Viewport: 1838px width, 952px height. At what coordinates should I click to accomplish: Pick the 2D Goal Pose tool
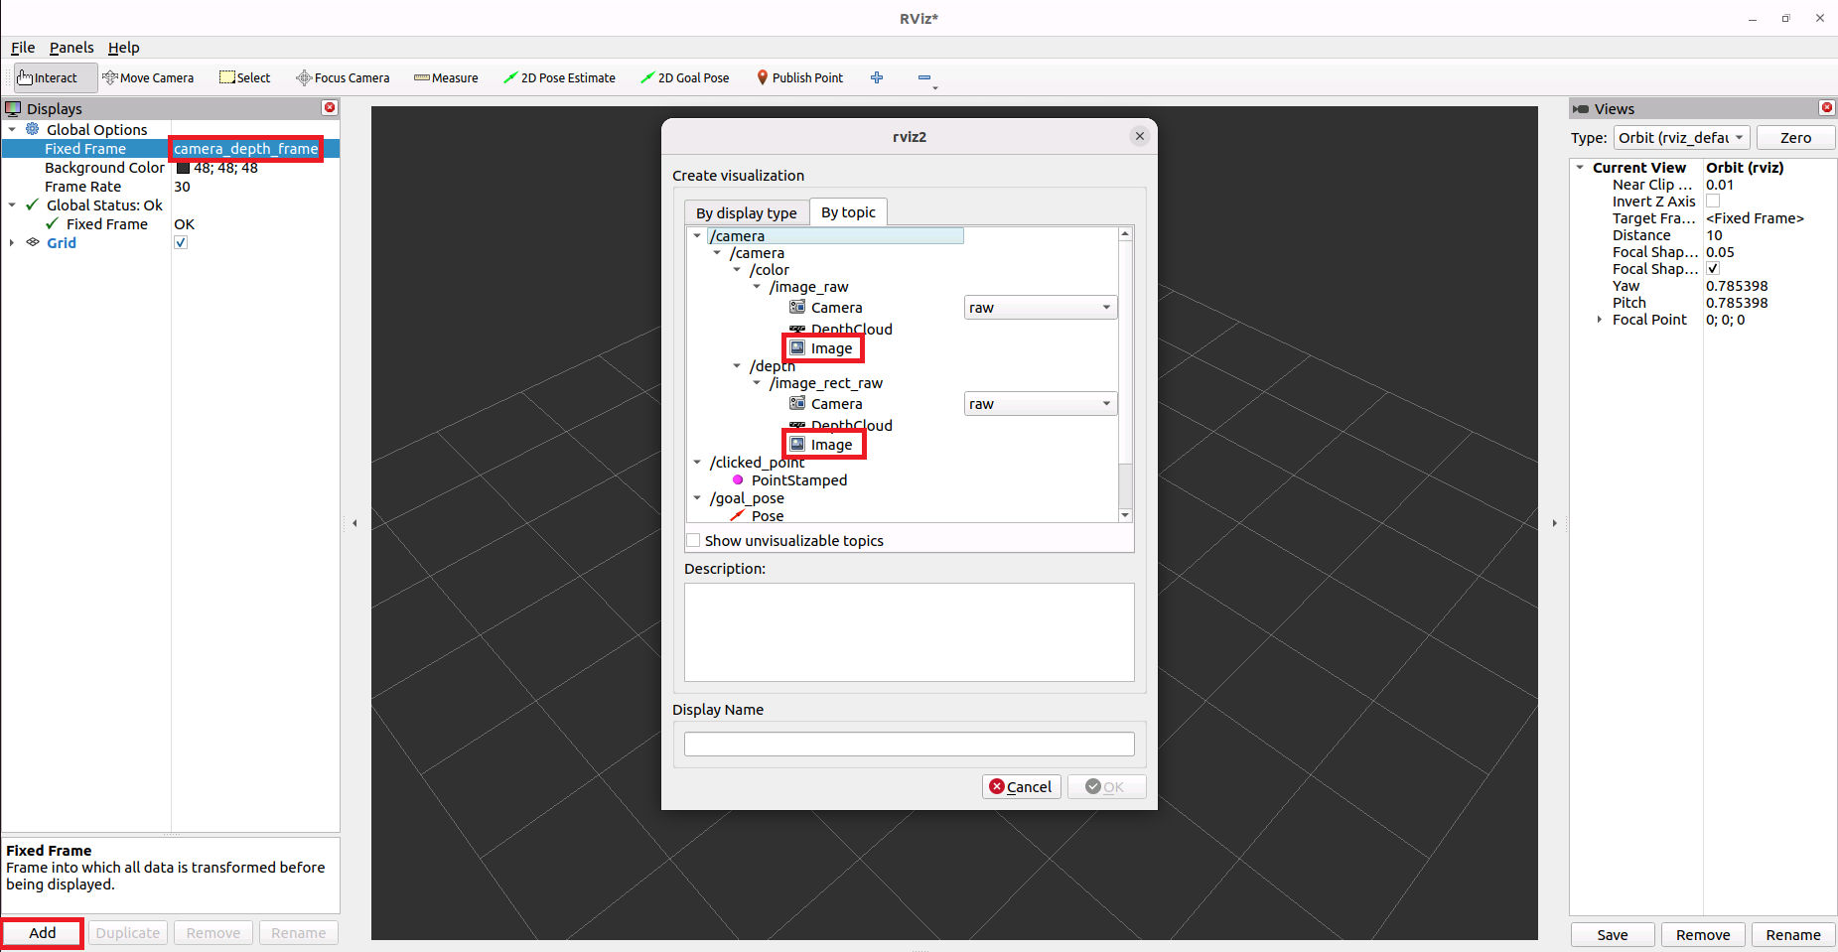coord(684,77)
